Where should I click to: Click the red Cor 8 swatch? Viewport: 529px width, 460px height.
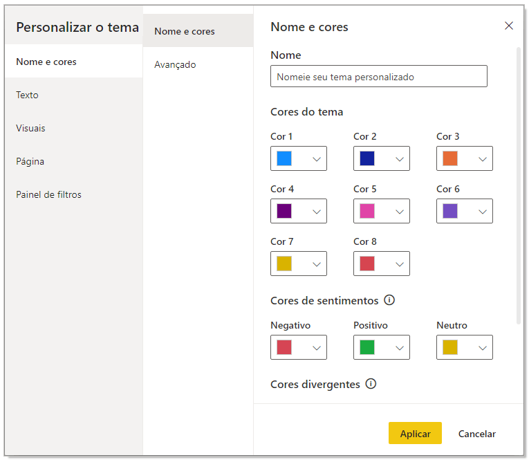(x=367, y=264)
